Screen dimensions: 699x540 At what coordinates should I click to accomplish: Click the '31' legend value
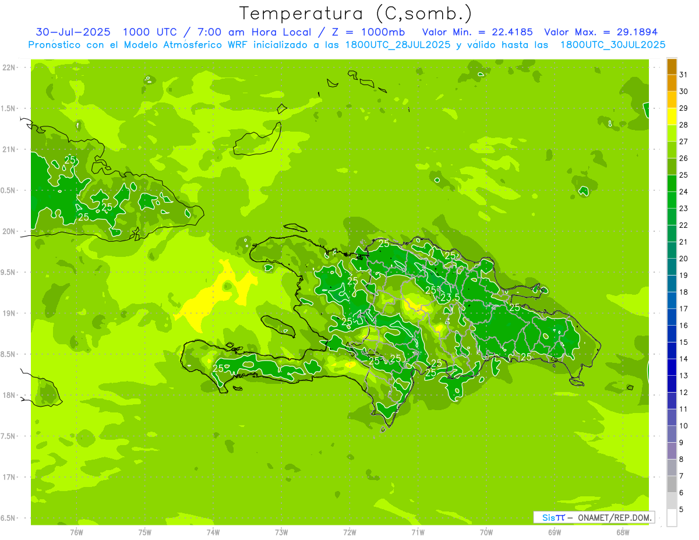(x=684, y=75)
